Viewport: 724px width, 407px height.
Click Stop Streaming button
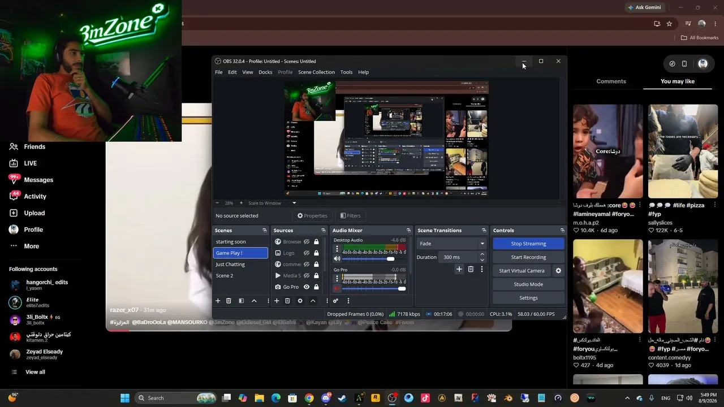528,244
